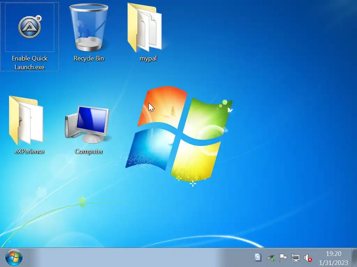The height and width of the screenshot is (267, 357).
Task: Click the Show Desktop strip beside the clock
Action: 355,258
